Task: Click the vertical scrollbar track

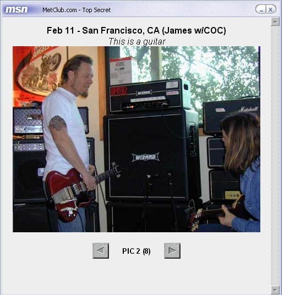Action: (275, 156)
